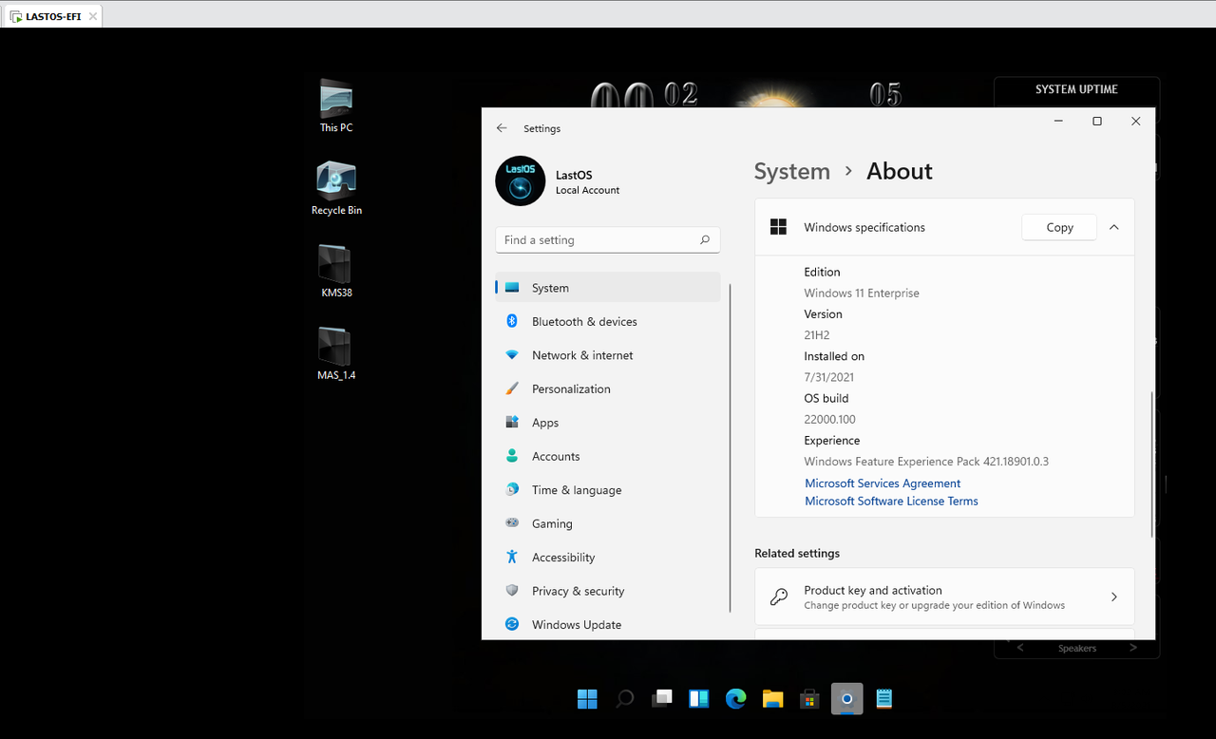1216x739 pixels.
Task: Click Windows Feature Experience Pack 421.18901.0.3 text
Action: pyautogui.click(x=926, y=462)
